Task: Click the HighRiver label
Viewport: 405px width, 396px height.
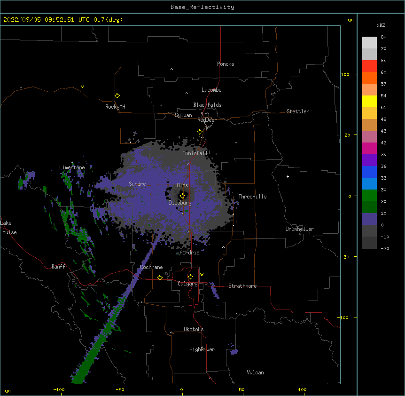Action: pyautogui.click(x=202, y=349)
